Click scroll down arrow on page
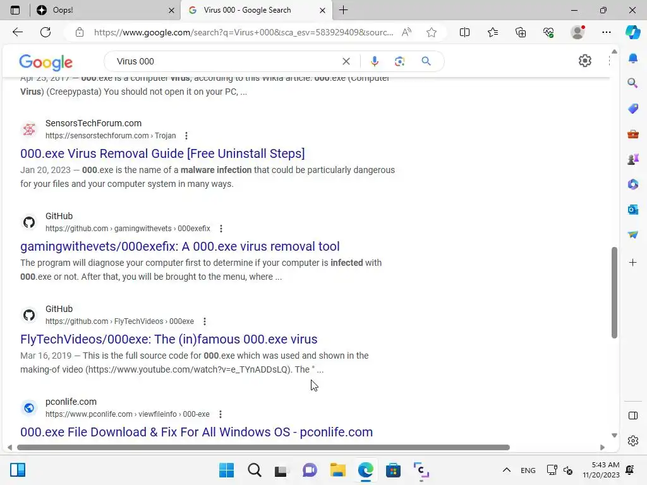 (x=614, y=436)
